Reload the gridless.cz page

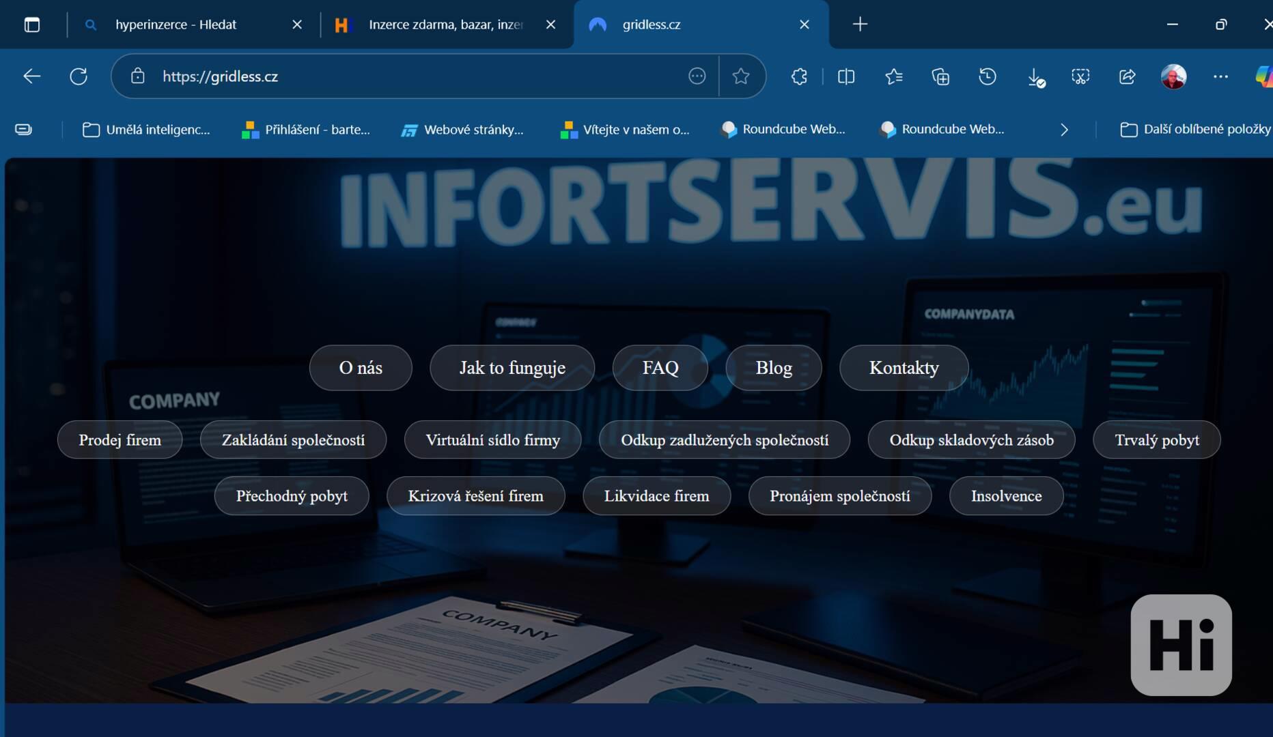coord(79,76)
